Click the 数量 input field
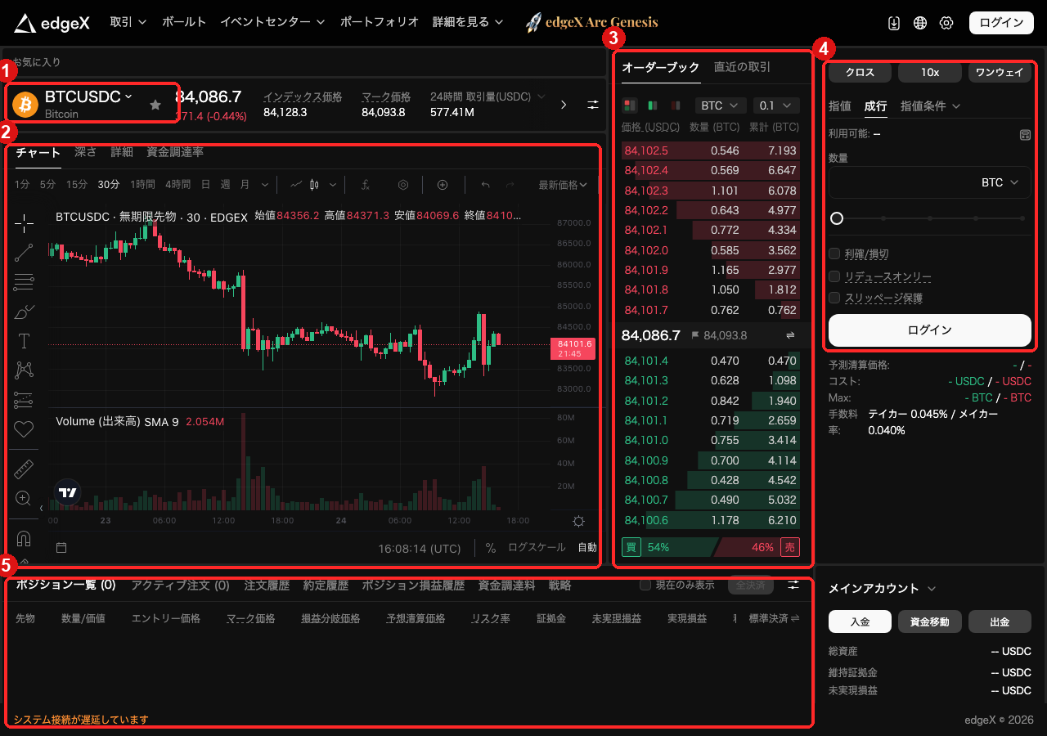The height and width of the screenshot is (736, 1047). pyautogui.click(x=930, y=183)
